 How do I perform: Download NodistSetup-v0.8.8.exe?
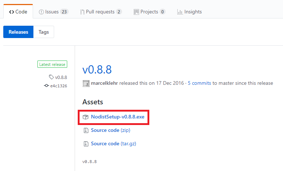pos(118,117)
